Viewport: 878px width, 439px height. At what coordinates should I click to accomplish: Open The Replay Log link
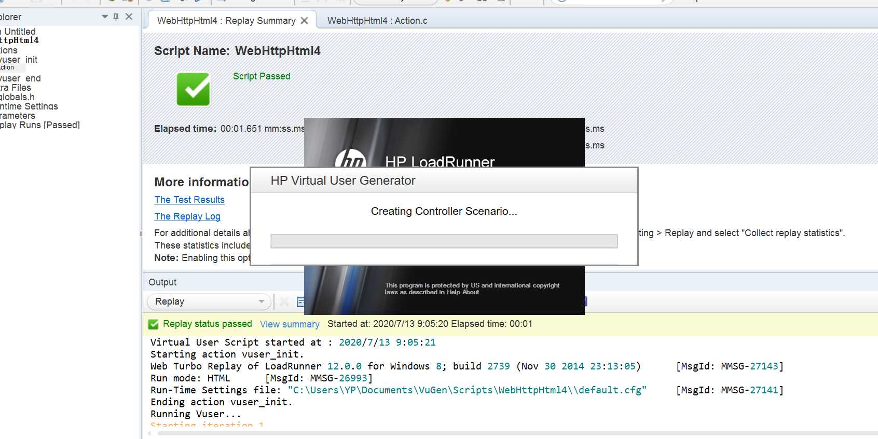pyautogui.click(x=187, y=216)
